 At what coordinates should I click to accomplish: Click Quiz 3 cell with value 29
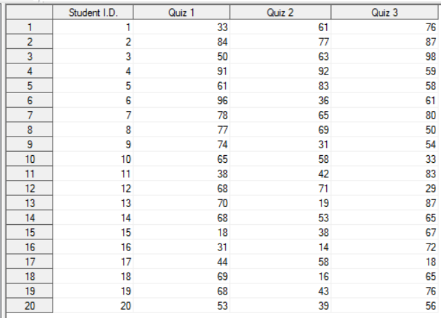click(x=384, y=188)
